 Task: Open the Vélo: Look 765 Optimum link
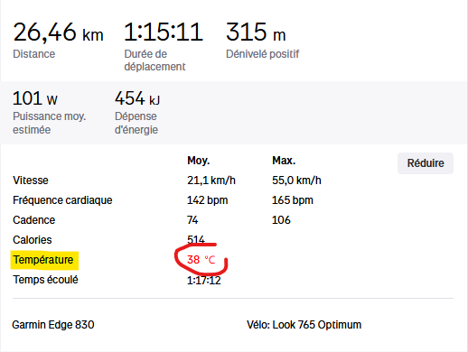click(304, 325)
